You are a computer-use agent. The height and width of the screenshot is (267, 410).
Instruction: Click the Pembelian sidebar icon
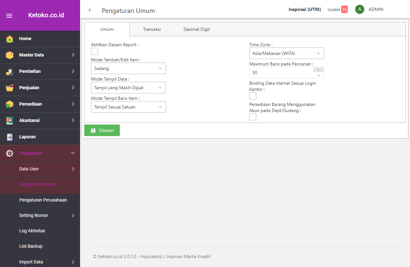coord(10,72)
